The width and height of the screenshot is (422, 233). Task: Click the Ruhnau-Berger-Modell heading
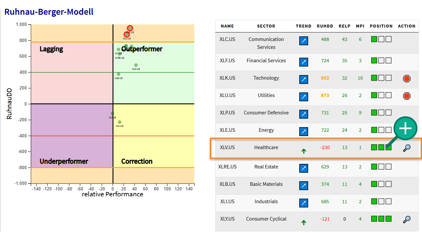point(49,12)
